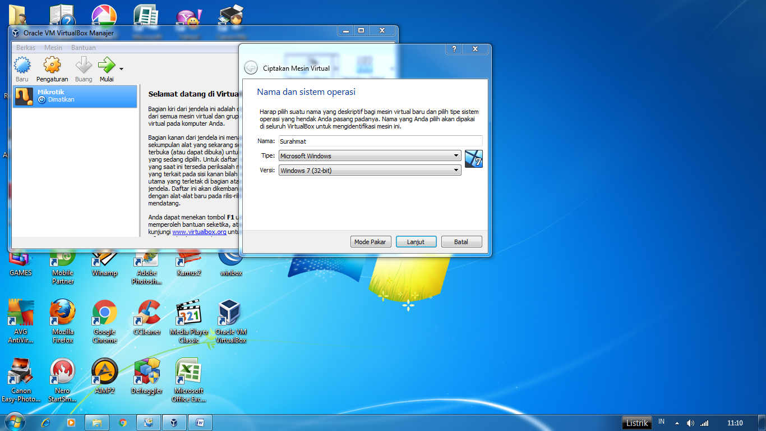
Task: Click the 11:10 taskbar clock
Action: 735,423
